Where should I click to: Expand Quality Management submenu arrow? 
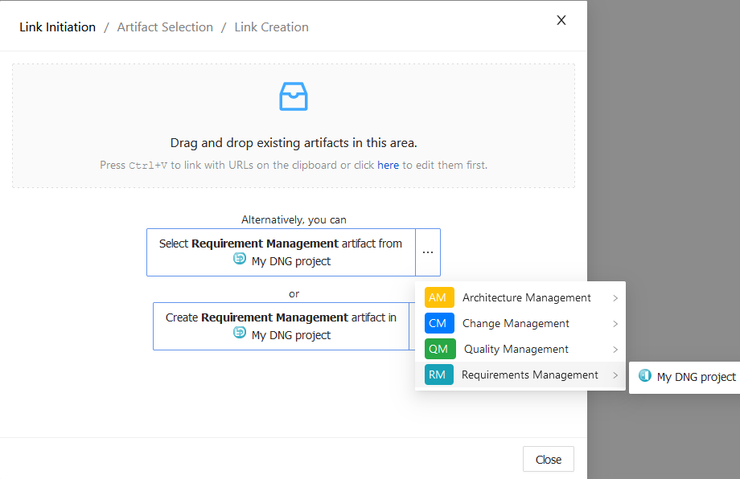(x=615, y=350)
